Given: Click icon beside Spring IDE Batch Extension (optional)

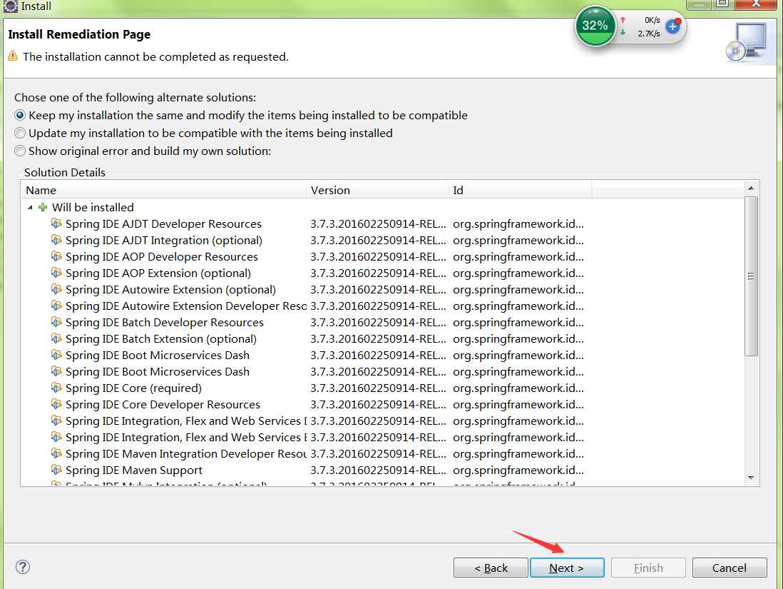Looking at the screenshot, I should pyautogui.click(x=56, y=338).
